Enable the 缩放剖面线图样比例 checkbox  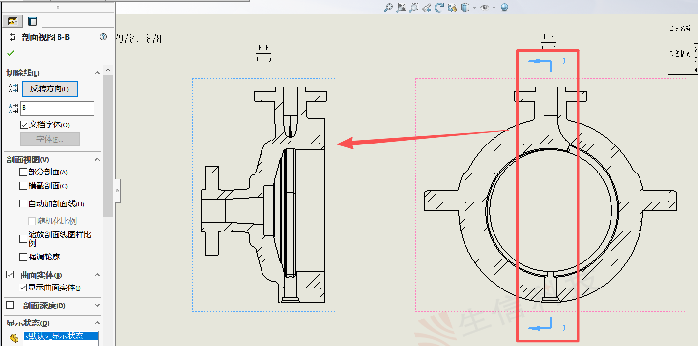pyautogui.click(x=23, y=239)
